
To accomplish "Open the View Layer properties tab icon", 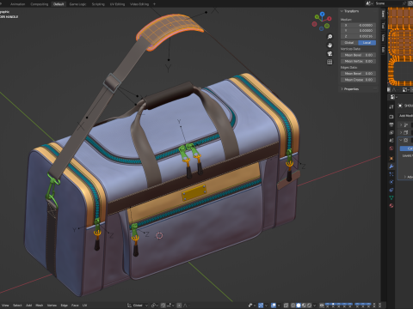I will click(391, 132).
